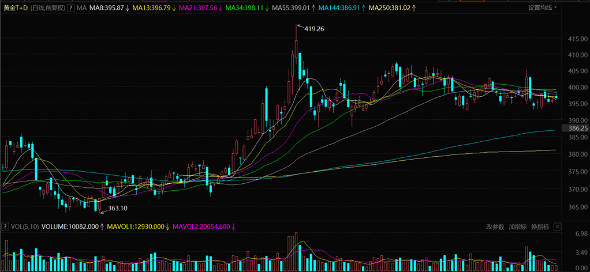590x272 pixels.
Task: Select the MA13:396.79 legend value
Action: pyautogui.click(x=151, y=8)
